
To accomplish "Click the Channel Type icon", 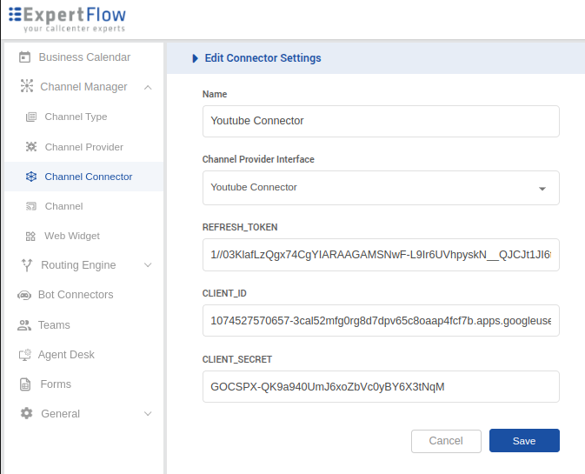I will [31, 117].
